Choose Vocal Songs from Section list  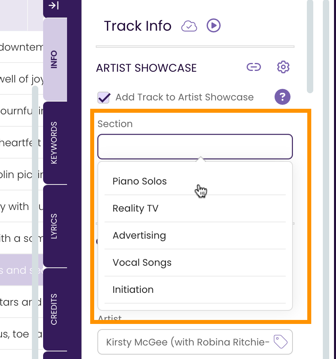tap(195, 263)
